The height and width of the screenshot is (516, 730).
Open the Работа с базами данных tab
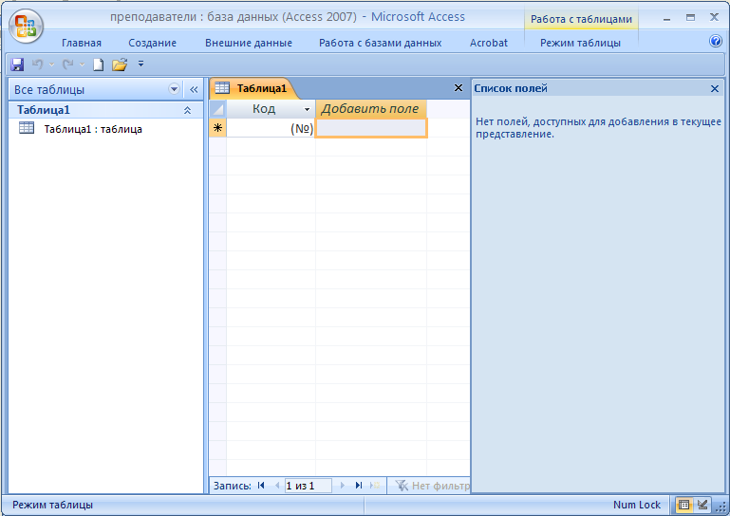pyautogui.click(x=380, y=43)
